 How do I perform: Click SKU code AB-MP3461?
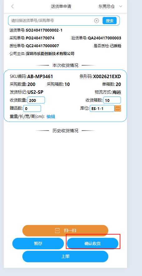[40, 77]
